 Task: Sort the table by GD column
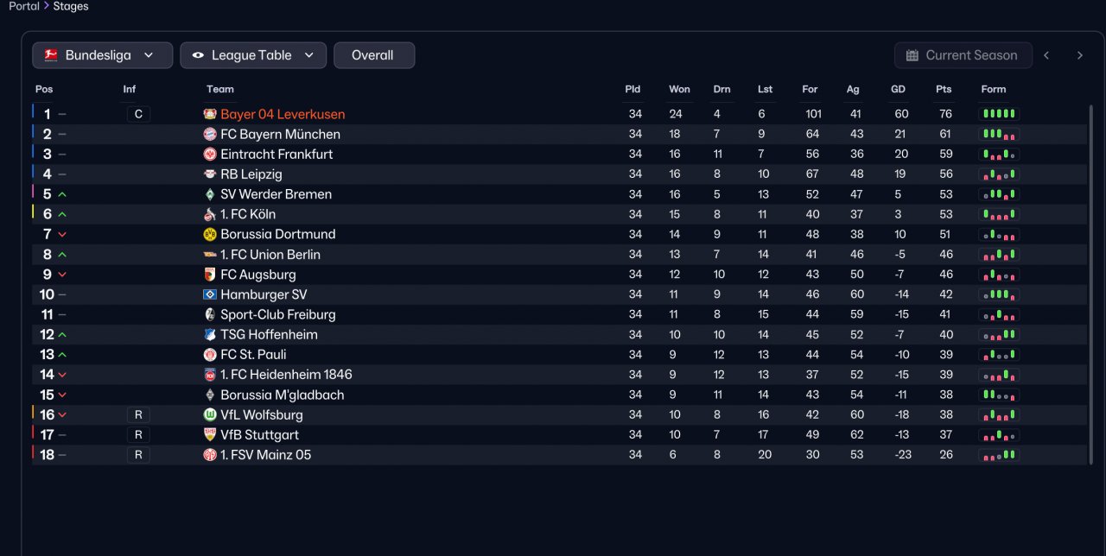tap(898, 89)
